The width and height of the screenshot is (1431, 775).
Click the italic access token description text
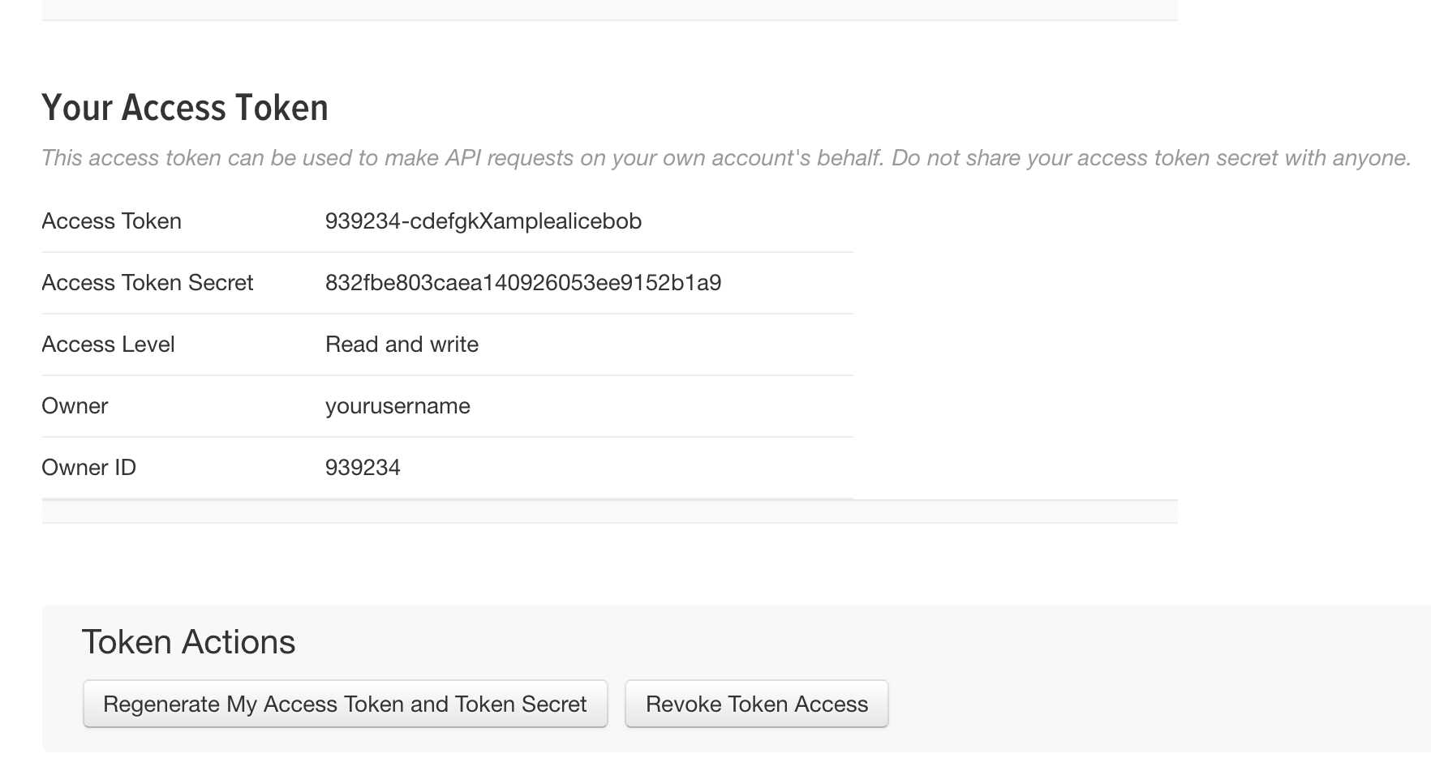tap(727, 158)
